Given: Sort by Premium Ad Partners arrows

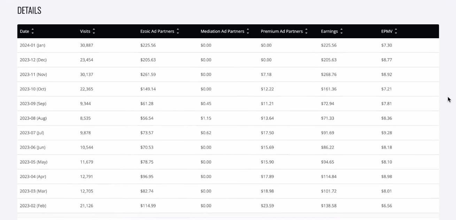Looking at the screenshot, I should (306, 31).
